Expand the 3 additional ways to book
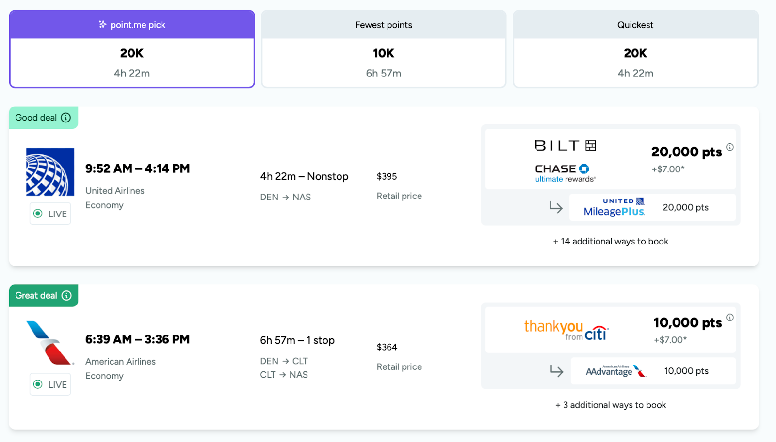 click(x=610, y=405)
